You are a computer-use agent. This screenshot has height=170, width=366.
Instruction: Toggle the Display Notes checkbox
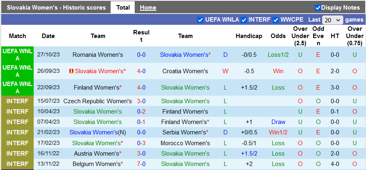(x=318, y=8)
